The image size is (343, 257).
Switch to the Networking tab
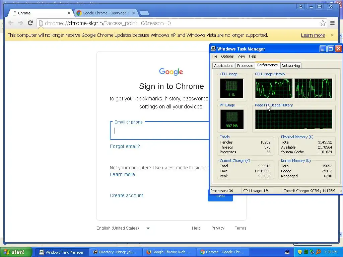291,66
